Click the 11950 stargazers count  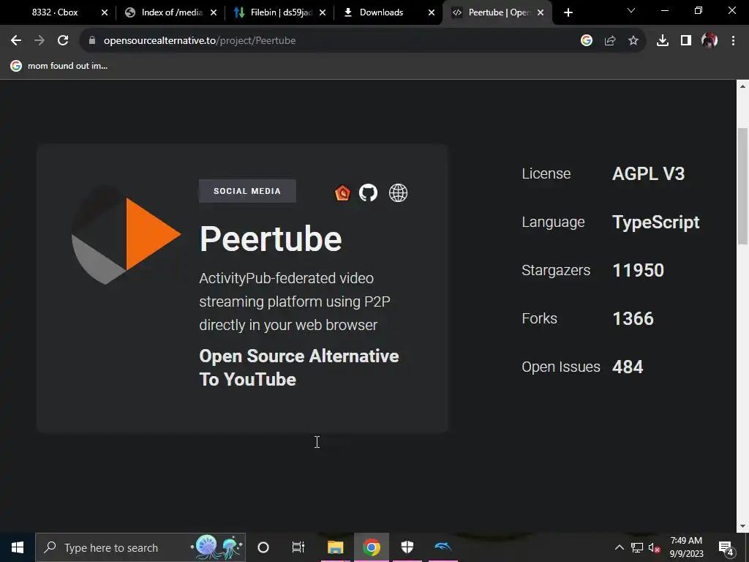(x=638, y=271)
